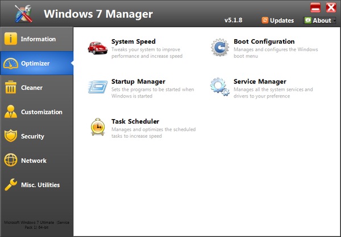The image size is (341, 237).
Task: Click the red car System Speed icon
Action: (97, 48)
